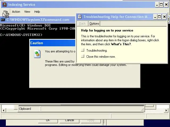
Task: Click the Options button in Troubleshooting Help
Action: tap(94, 24)
